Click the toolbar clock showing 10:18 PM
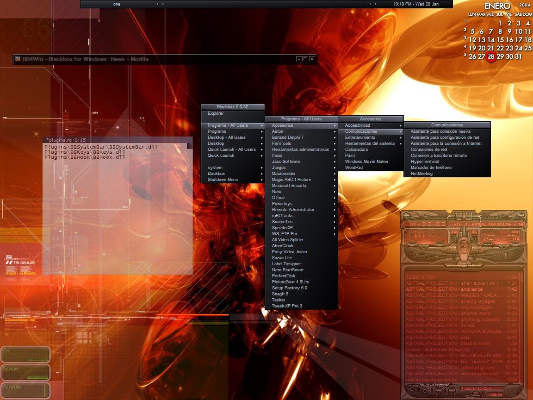Image resolution: width=533 pixels, height=400 pixels. pos(416,4)
